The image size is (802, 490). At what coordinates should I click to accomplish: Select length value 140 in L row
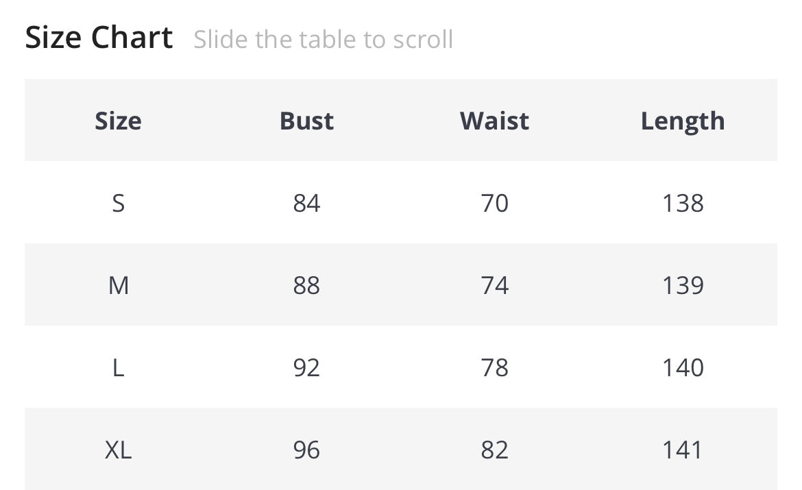pyautogui.click(x=683, y=368)
